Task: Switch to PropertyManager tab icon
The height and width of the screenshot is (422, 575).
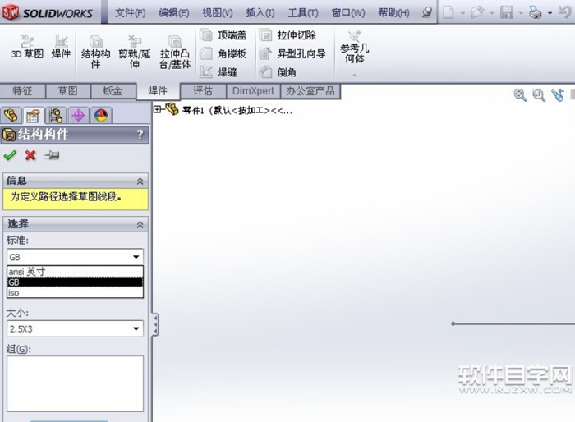Action: click(x=34, y=116)
